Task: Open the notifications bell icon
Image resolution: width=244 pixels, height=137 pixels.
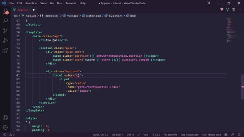Action: point(239,135)
